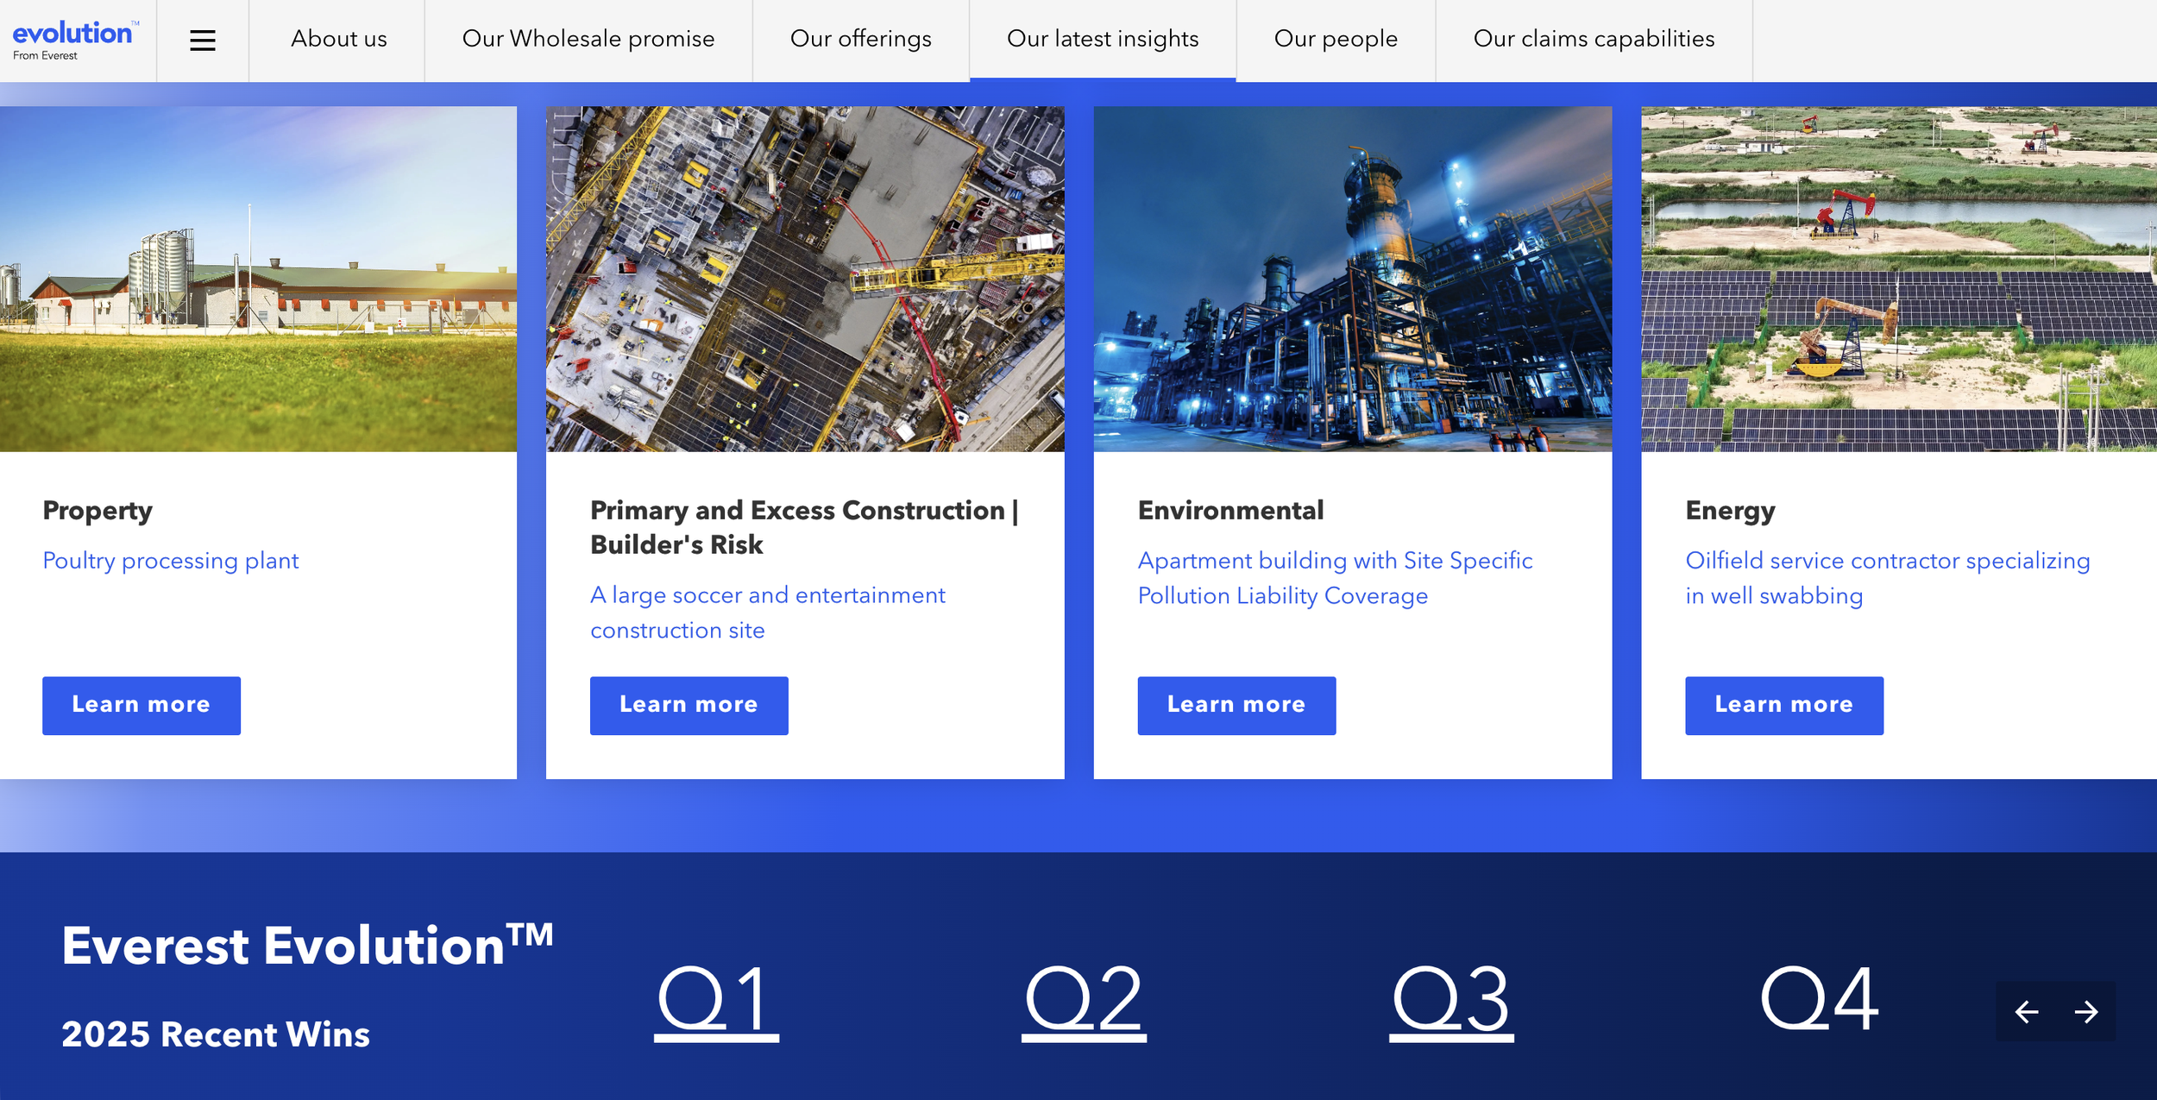Image resolution: width=2157 pixels, height=1100 pixels.
Task: Click the poultry plant property image
Action: point(258,279)
